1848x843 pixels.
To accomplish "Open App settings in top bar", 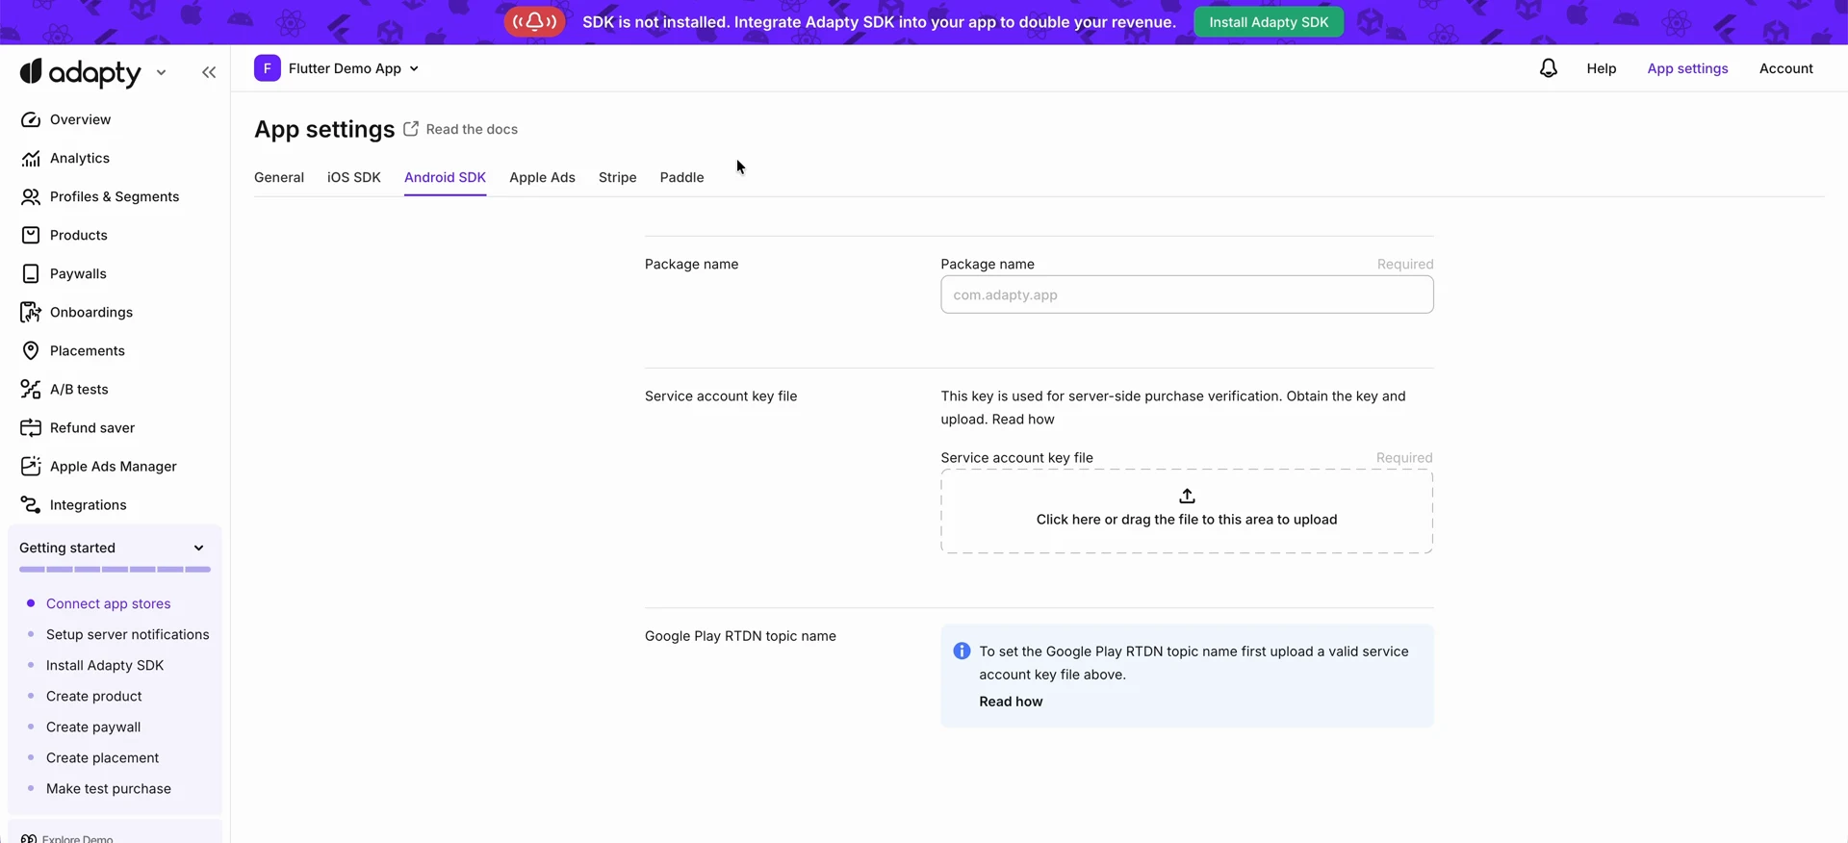I will tap(1687, 68).
